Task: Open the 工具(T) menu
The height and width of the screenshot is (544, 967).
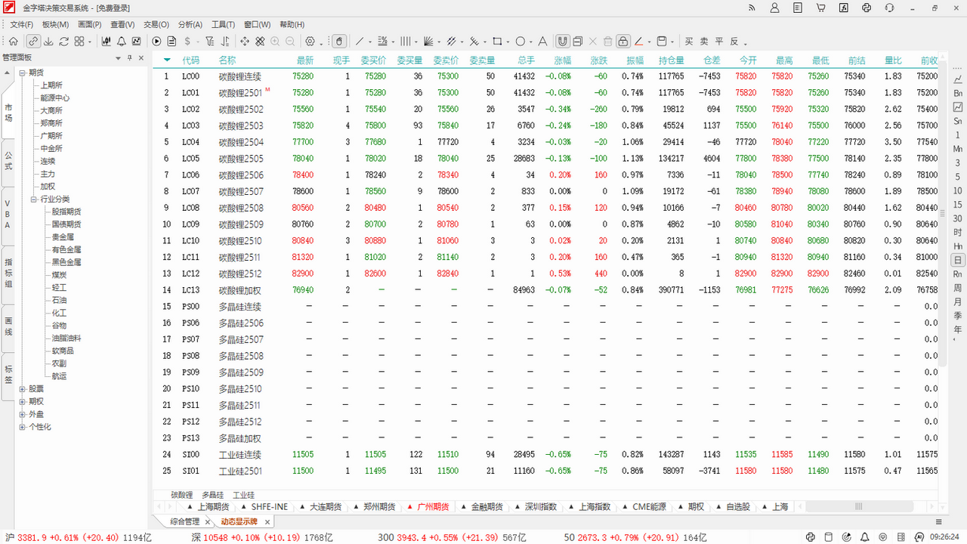Action: click(x=224, y=24)
